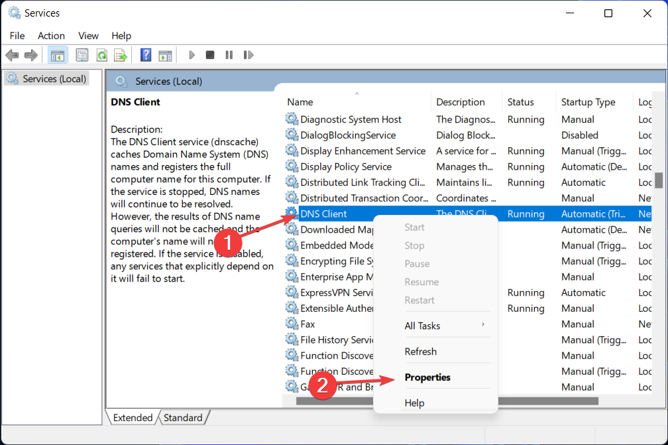Toggle the Show/Hide Console Tree toolbar button
The height and width of the screenshot is (445, 668).
click(x=58, y=55)
